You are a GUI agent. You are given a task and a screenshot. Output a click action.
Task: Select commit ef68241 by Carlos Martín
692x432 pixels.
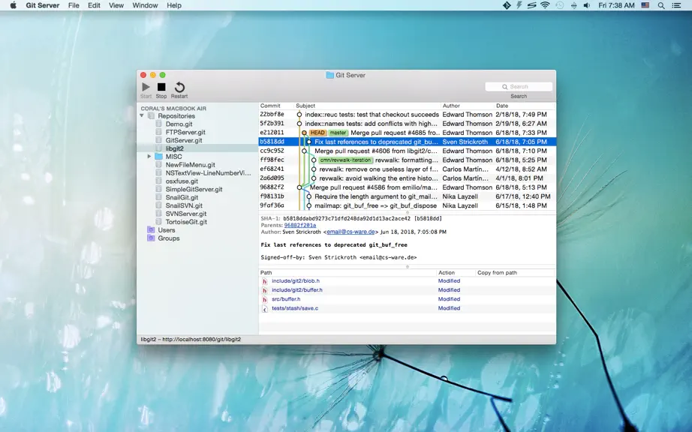point(407,169)
